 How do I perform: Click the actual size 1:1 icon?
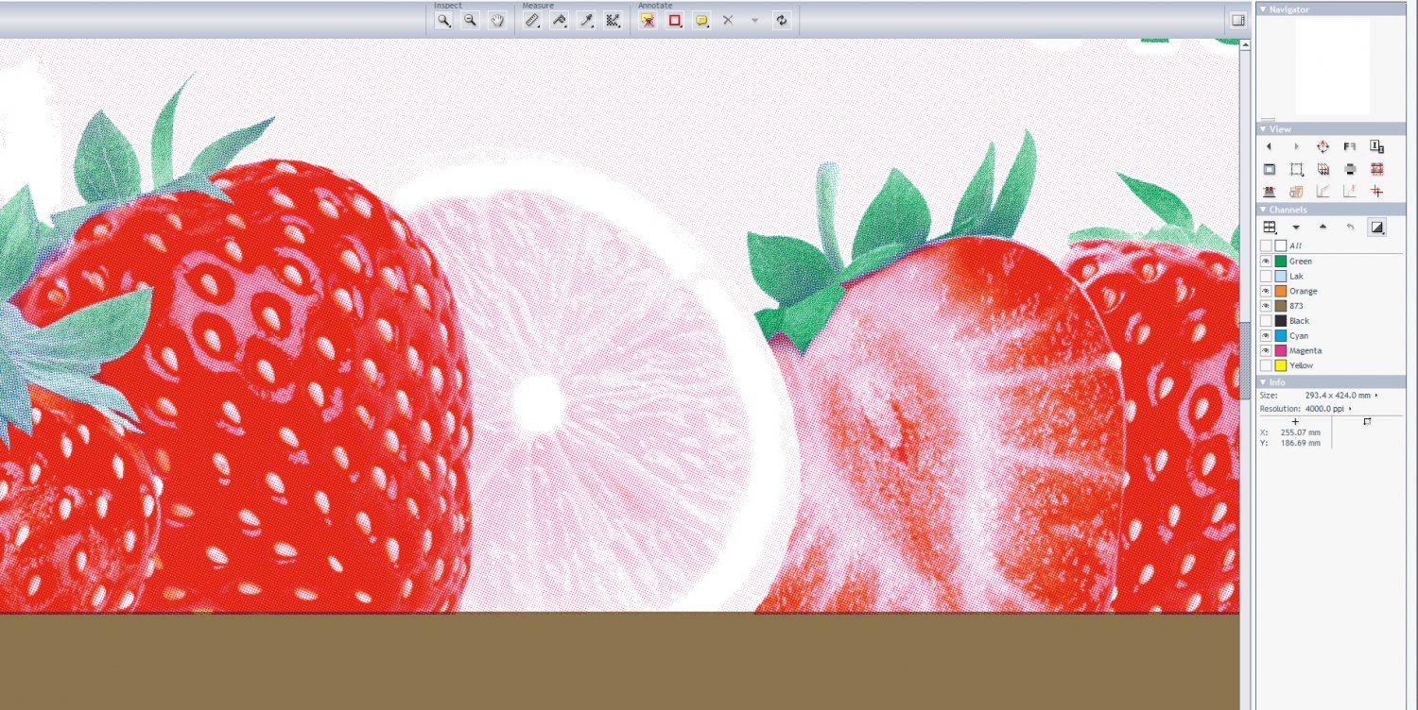coord(1376,147)
